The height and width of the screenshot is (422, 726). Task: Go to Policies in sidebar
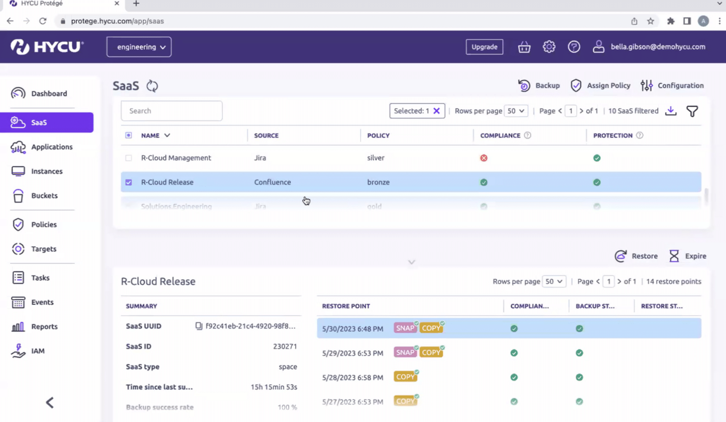44,224
